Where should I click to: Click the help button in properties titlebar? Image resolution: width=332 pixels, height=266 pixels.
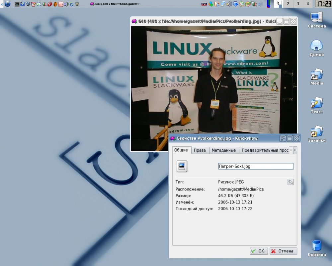pyautogui.click(x=283, y=139)
